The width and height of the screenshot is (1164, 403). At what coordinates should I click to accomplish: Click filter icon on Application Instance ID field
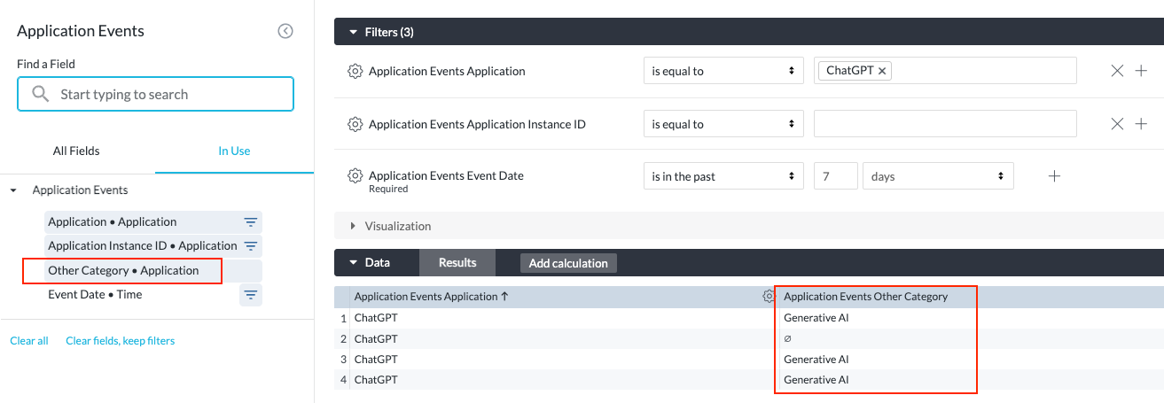pyautogui.click(x=251, y=246)
